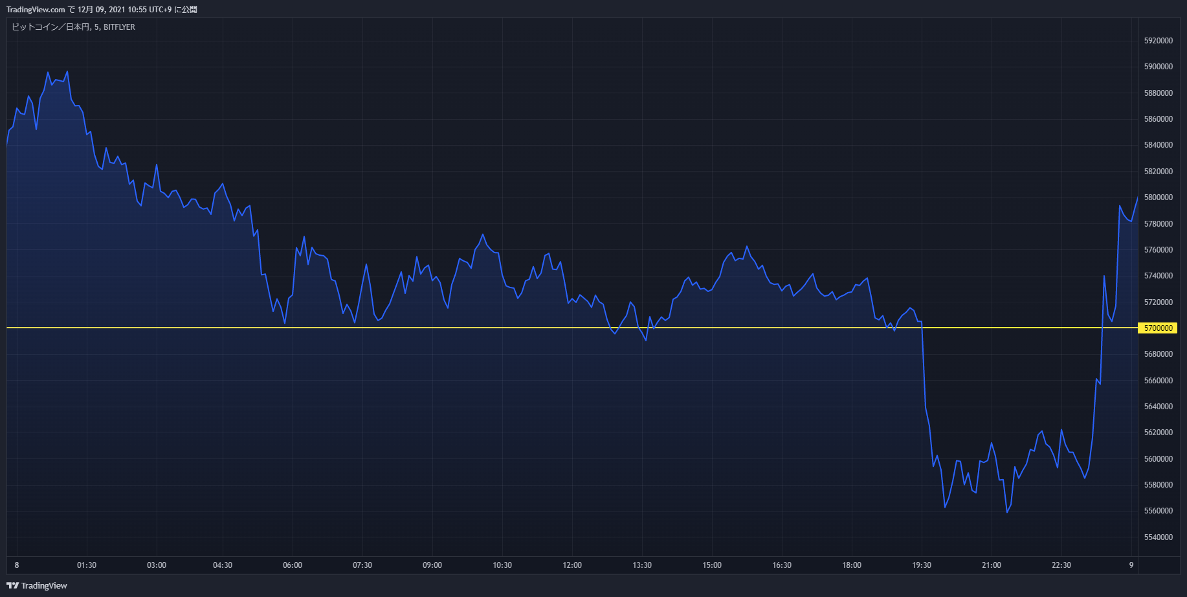Click the 5600000 price axis label

pos(1159,459)
